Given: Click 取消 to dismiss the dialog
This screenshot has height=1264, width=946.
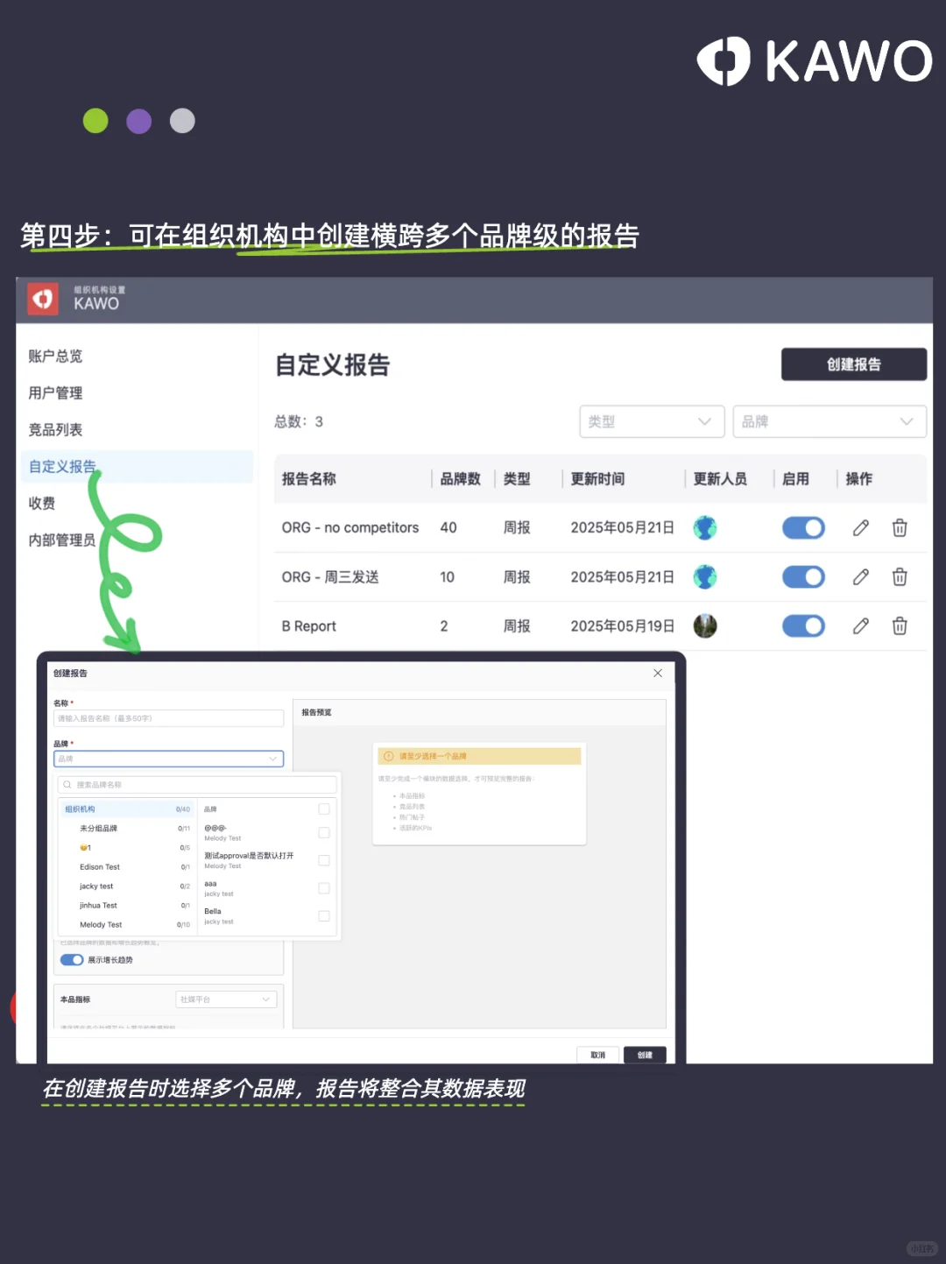Looking at the screenshot, I should (x=598, y=1055).
